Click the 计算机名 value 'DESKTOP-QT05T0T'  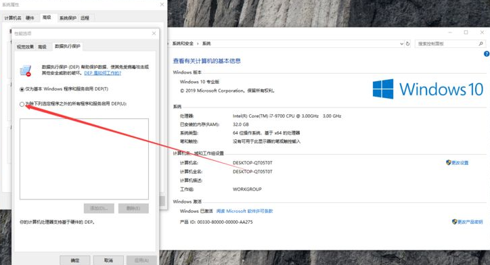pyautogui.click(x=252, y=163)
